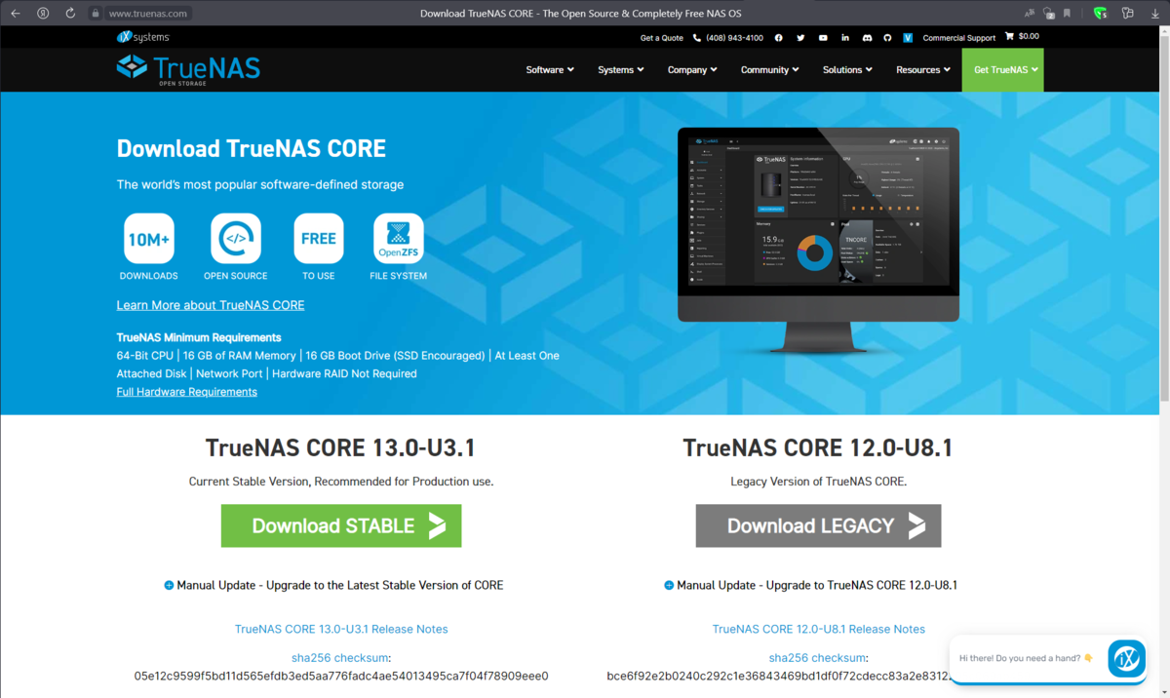Open TrueNAS CORE 13.0-U3.1 Release Notes
This screenshot has height=698, width=1170.
tap(341, 630)
